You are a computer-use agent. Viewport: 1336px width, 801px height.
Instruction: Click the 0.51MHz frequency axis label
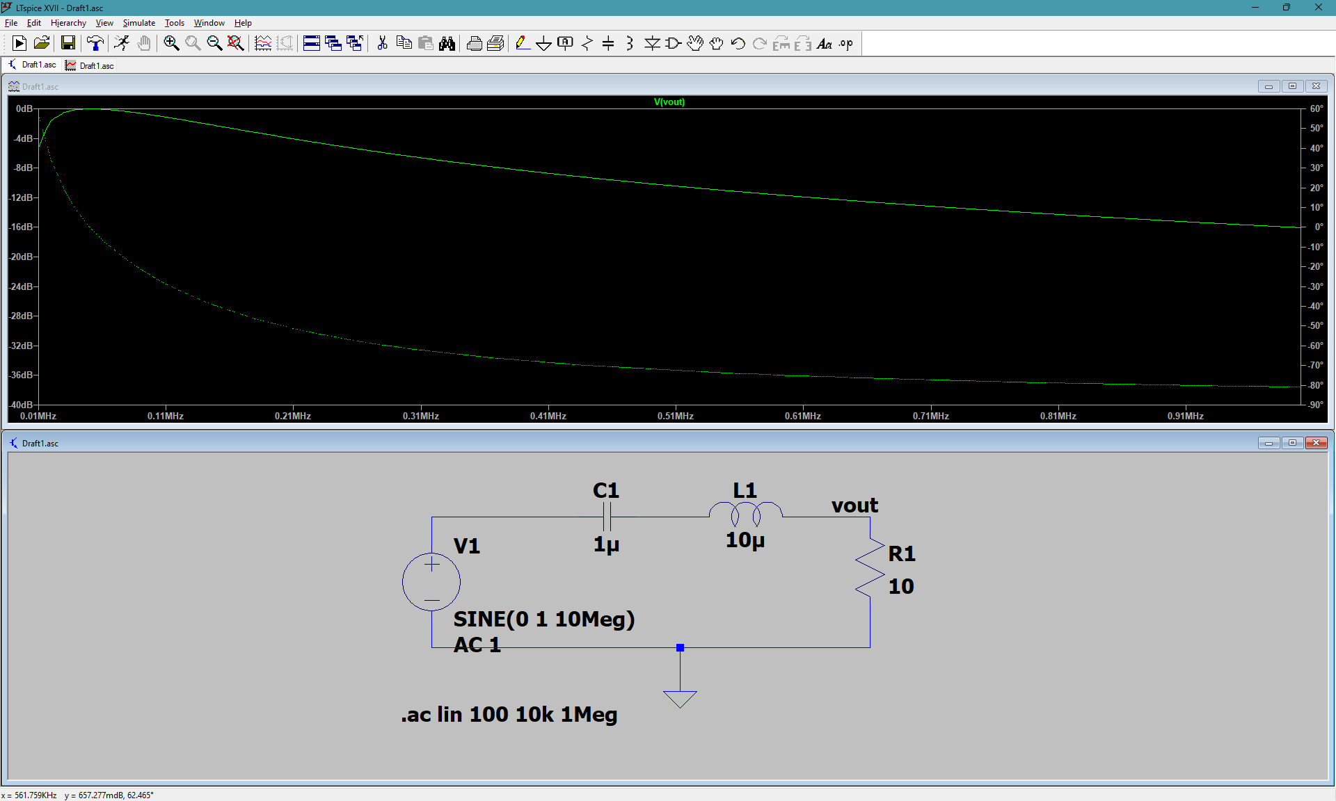point(676,416)
